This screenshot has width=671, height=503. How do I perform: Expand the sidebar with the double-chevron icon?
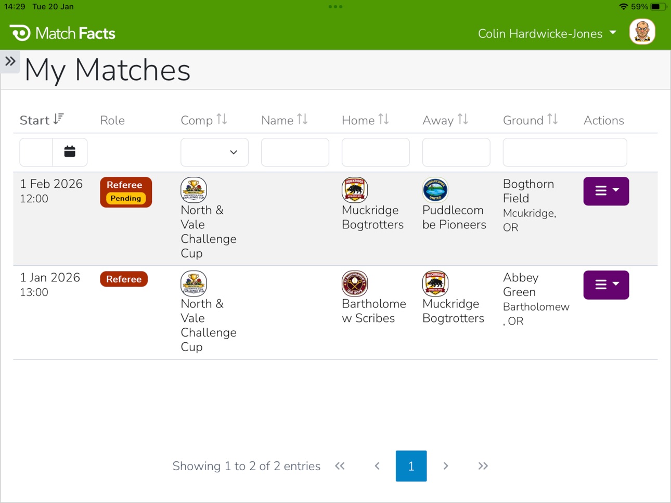tap(10, 61)
